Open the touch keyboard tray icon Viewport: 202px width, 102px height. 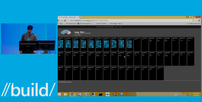pyautogui.click(x=176, y=94)
